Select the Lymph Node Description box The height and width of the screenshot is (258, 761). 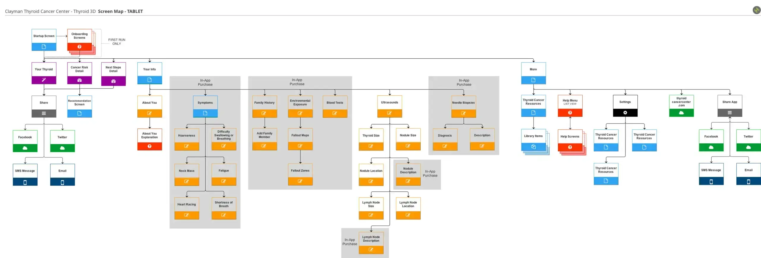pos(371,239)
